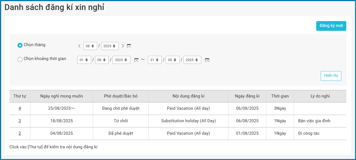Open the start month dropdown in date range
356x160 pixels.
[102, 60]
